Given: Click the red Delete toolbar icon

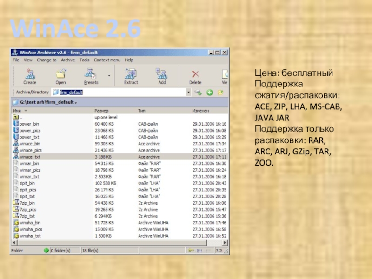Looking at the screenshot, I should pos(195,76).
